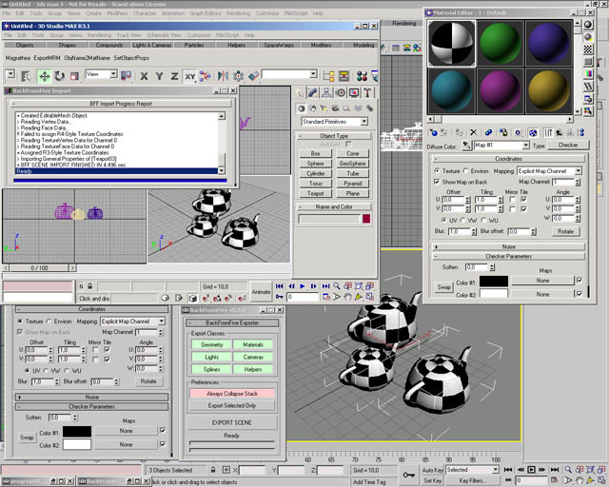Restrict to XY plane in MAX R3.1 toolbar
This screenshot has width=609, height=487.
(x=190, y=76)
